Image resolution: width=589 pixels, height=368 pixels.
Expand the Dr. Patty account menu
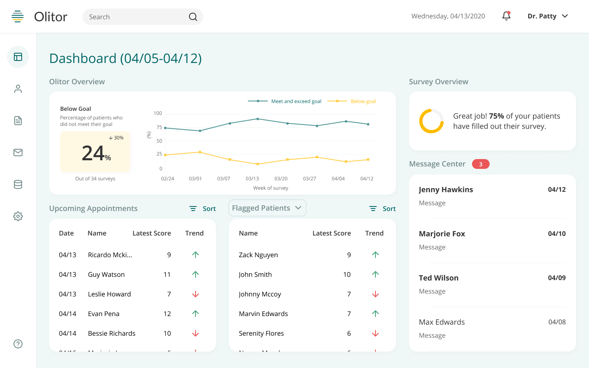(547, 16)
